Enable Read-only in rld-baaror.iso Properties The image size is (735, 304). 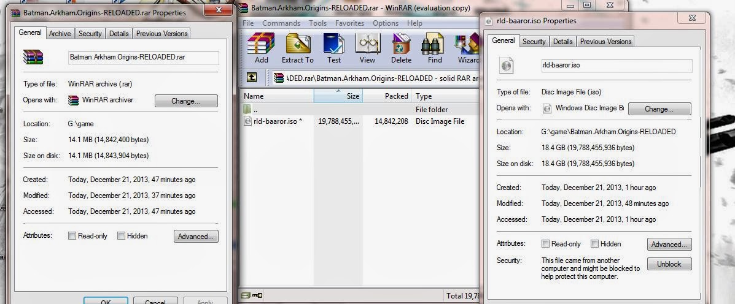pos(545,244)
